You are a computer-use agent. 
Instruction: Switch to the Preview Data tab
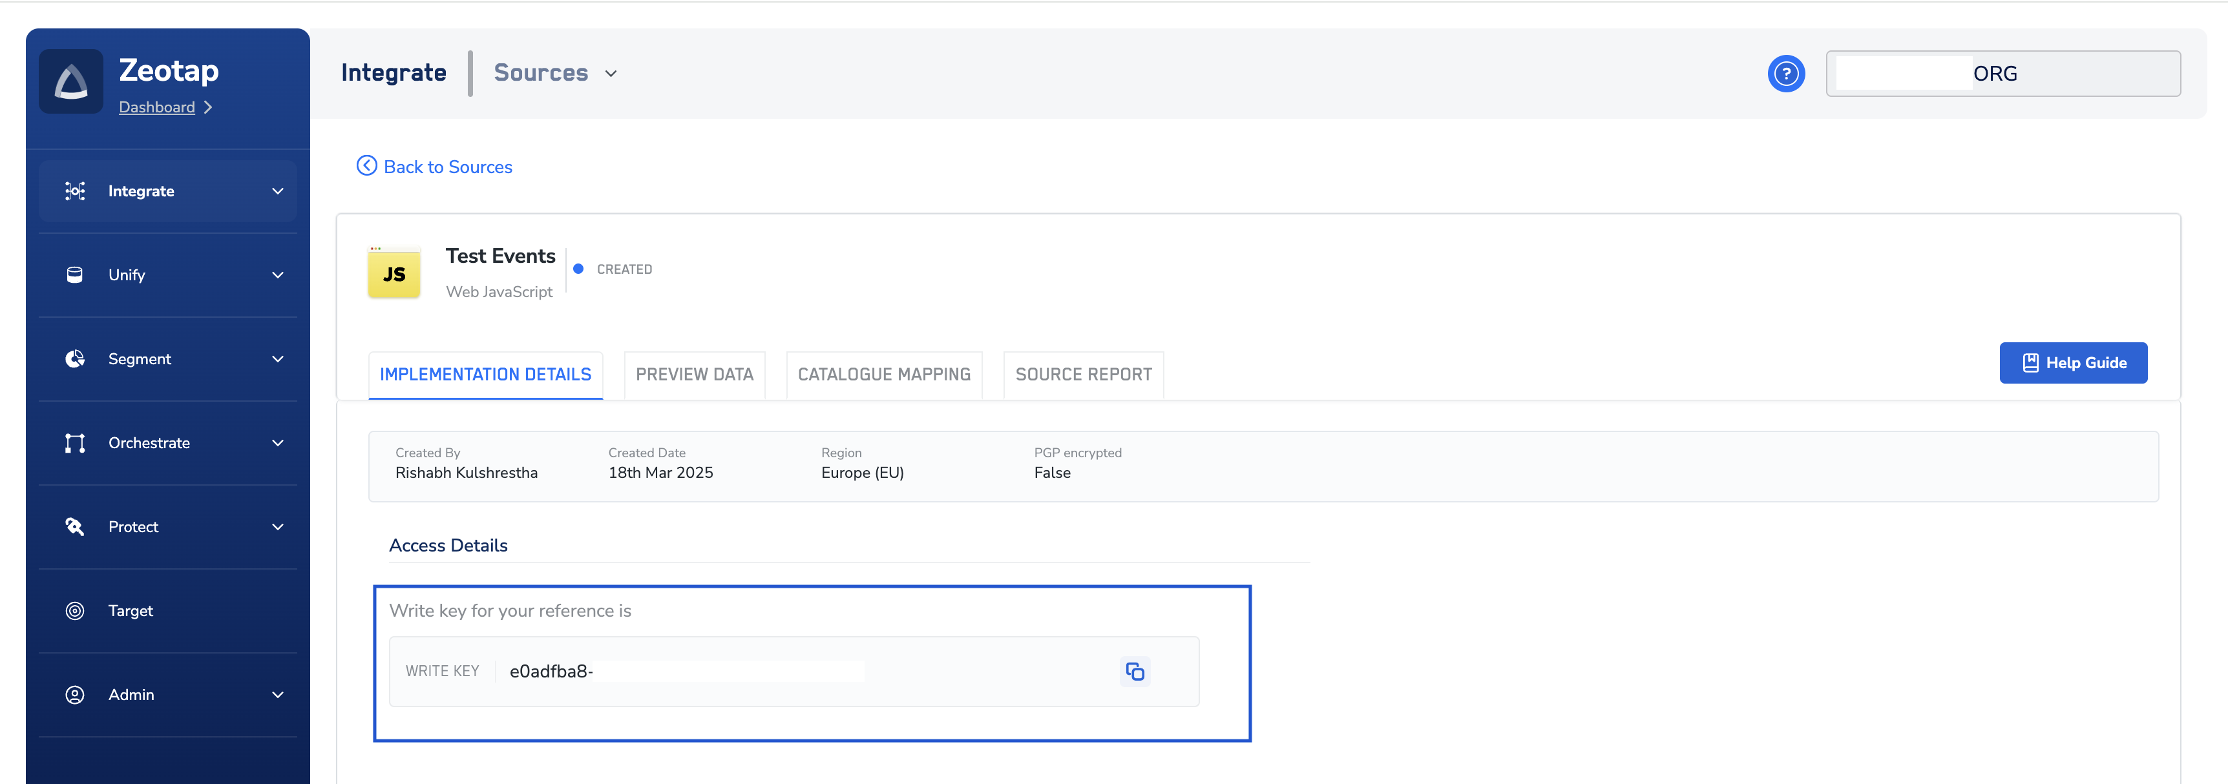click(x=693, y=375)
